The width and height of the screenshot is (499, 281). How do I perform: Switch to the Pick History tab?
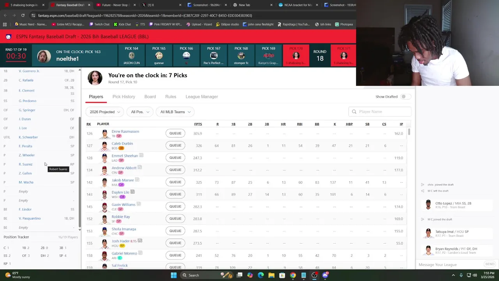[x=124, y=97]
